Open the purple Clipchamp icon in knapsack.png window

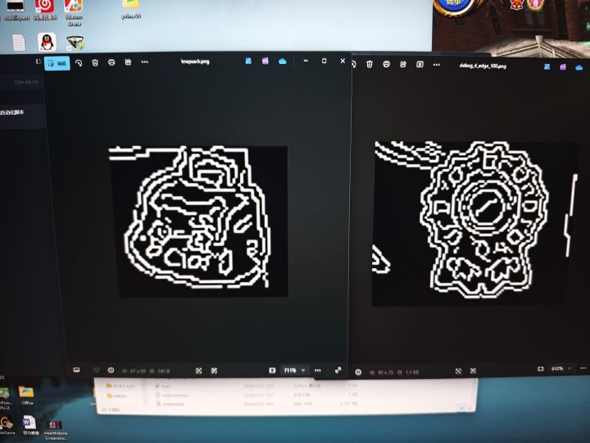coord(265,61)
